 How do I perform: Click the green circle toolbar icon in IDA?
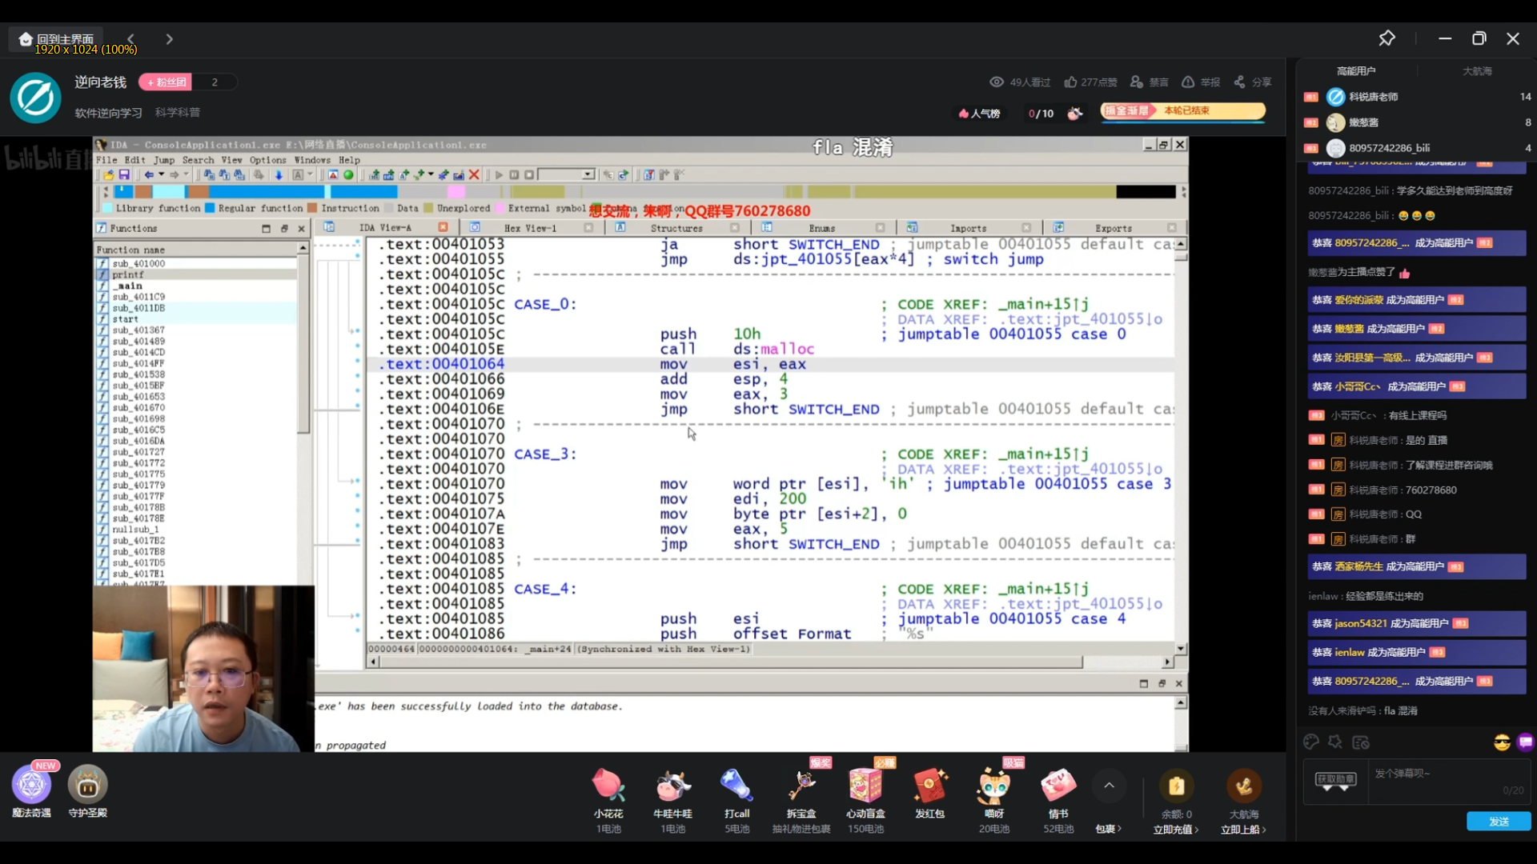348,174
